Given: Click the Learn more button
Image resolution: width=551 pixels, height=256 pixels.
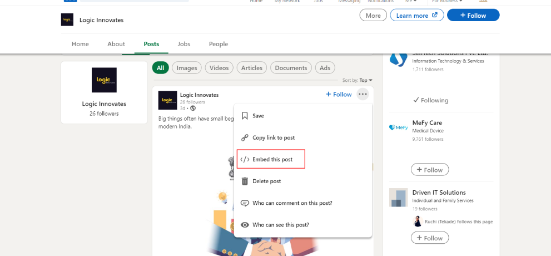Looking at the screenshot, I should tap(417, 16).
